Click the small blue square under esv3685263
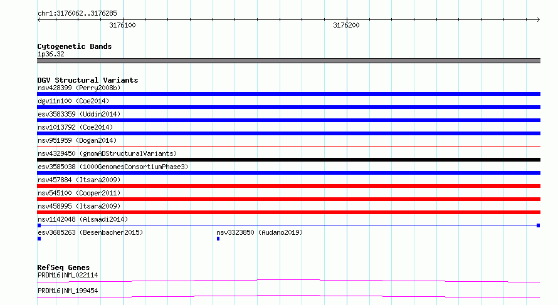Viewport: 558px width, 305px height. [39, 239]
